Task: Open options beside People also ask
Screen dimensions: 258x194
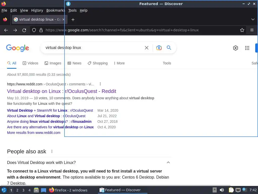Action: click(x=52, y=151)
